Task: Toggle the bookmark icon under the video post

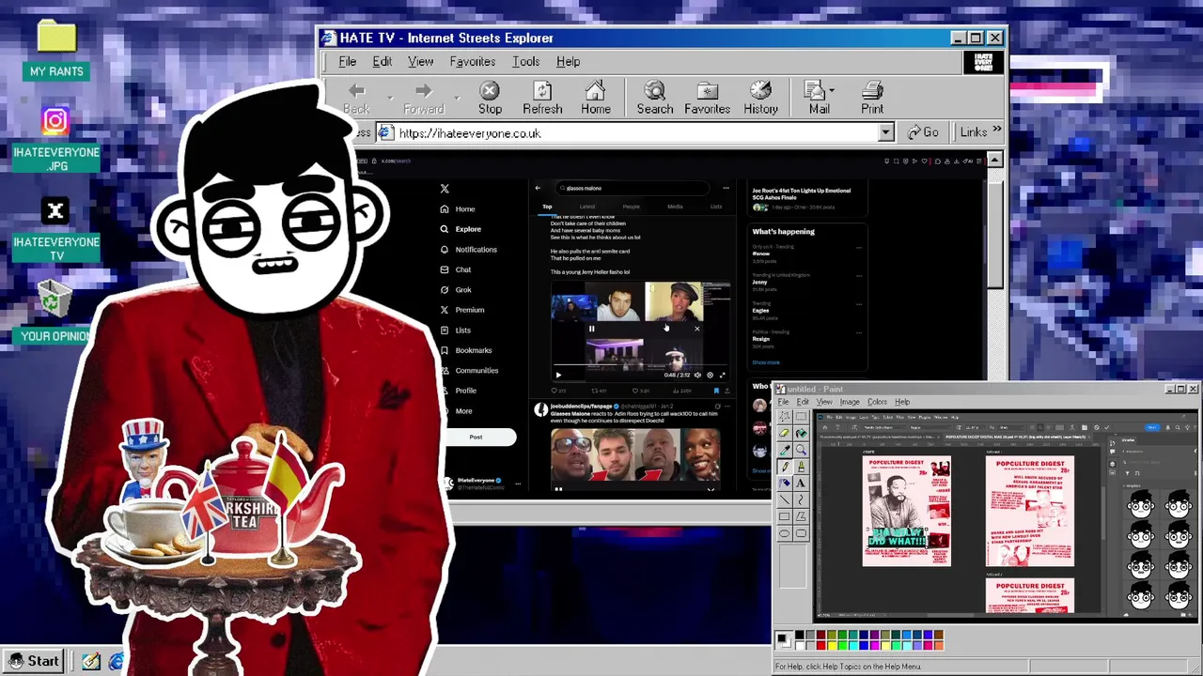Action: (717, 391)
